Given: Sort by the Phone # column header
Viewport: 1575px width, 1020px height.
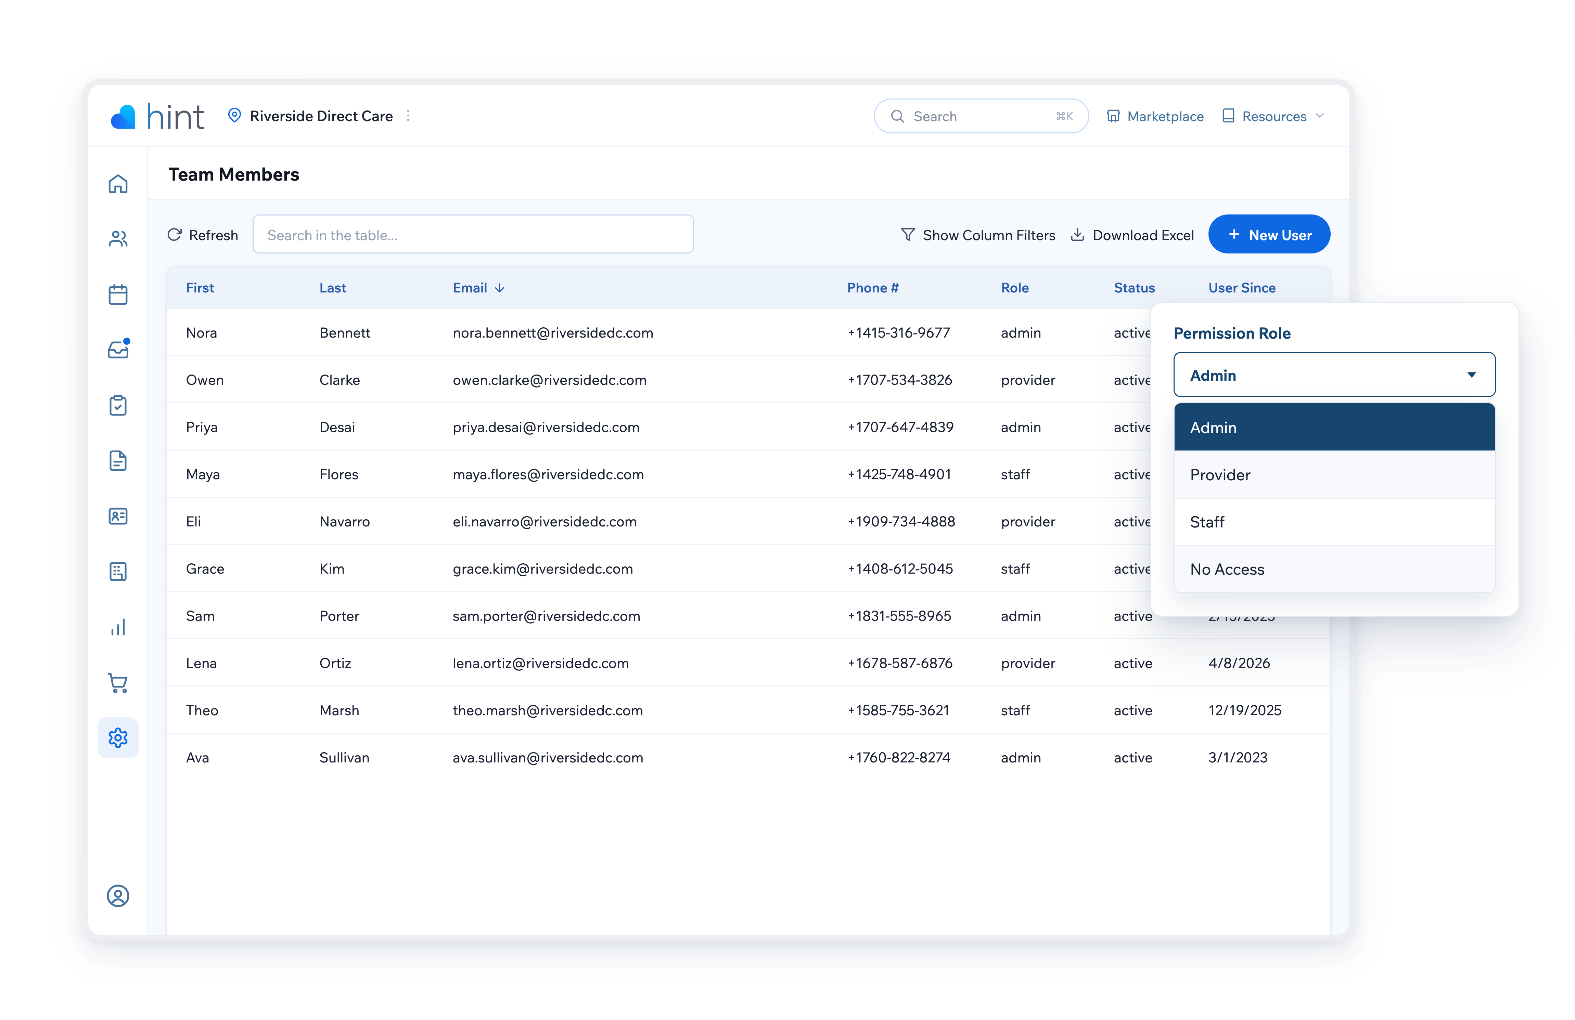Looking at the screenshot, I should point(872,288).
